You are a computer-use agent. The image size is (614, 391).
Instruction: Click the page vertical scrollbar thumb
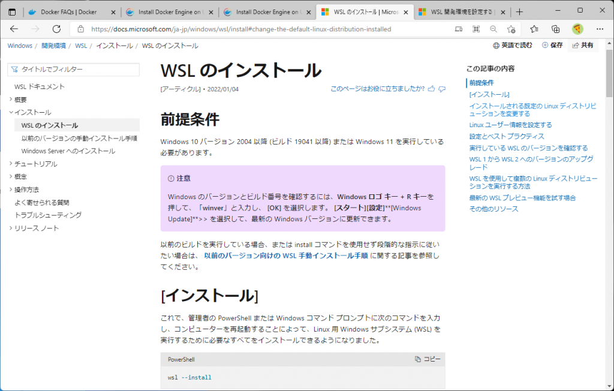pyautogui.click(x=609, y=73)
